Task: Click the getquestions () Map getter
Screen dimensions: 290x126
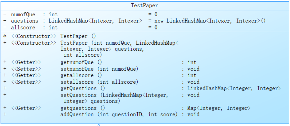Action: pyautogui.click(x=83, y=108)
